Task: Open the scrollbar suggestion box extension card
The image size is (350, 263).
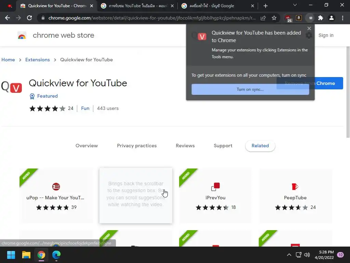Action: pos(136,196)
